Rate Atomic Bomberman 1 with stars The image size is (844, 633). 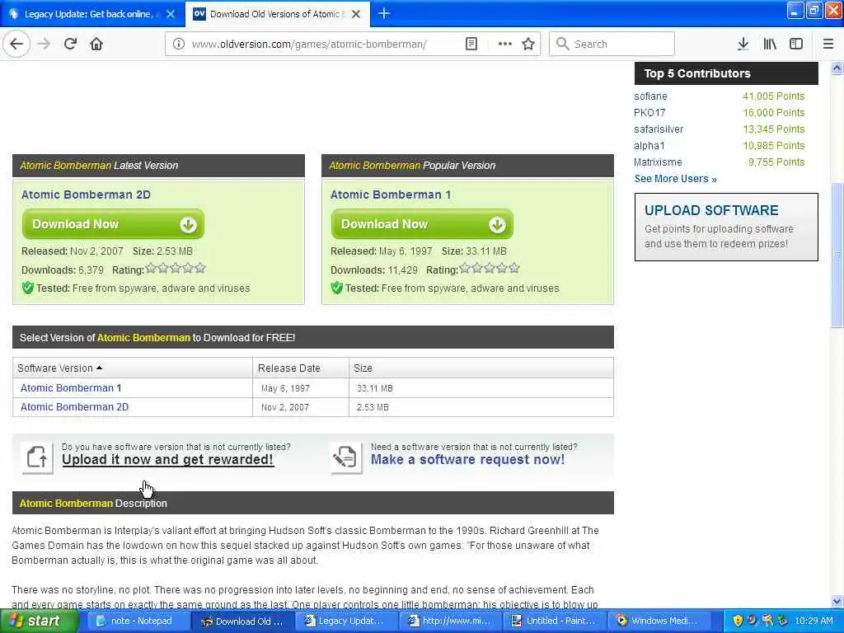tap(490, 268)
